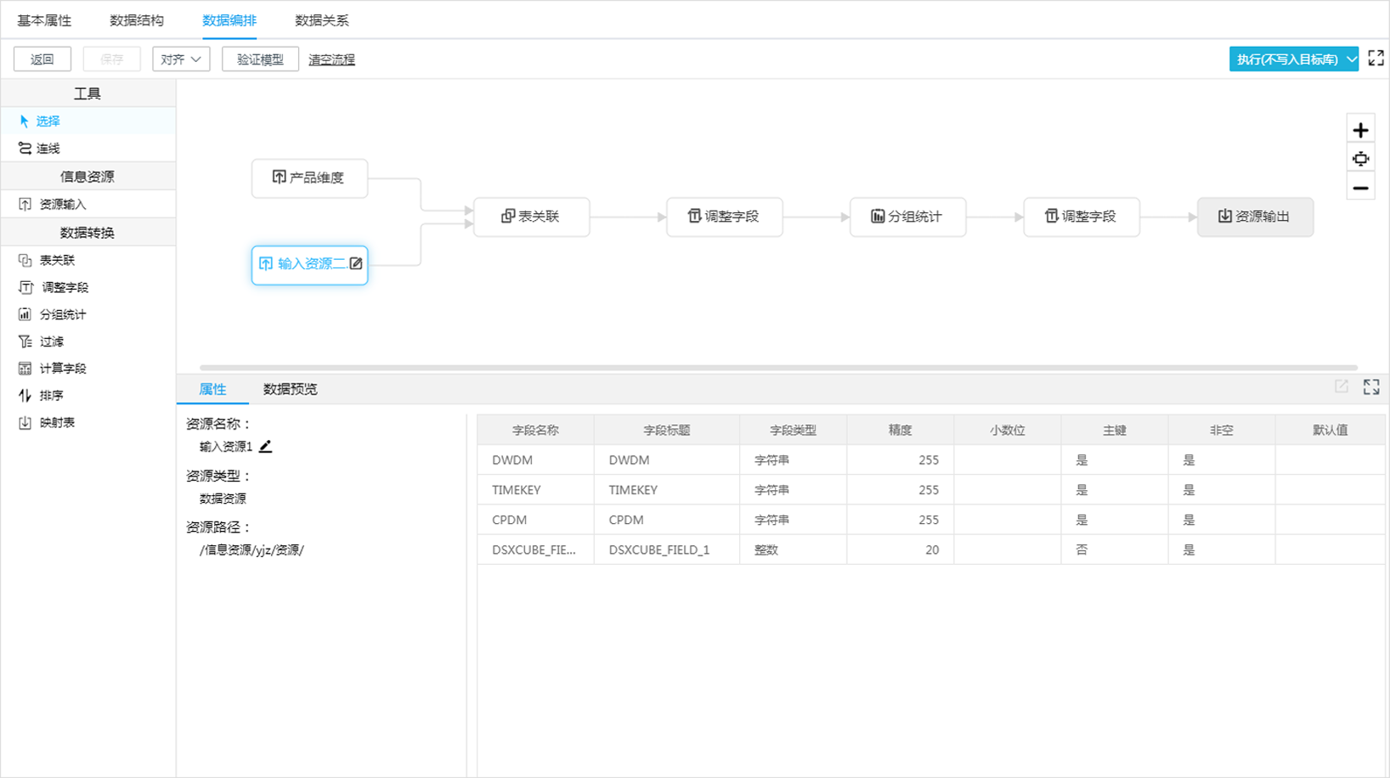
Task: Switch to 数据结构 tab
Action: coord(137,20)
